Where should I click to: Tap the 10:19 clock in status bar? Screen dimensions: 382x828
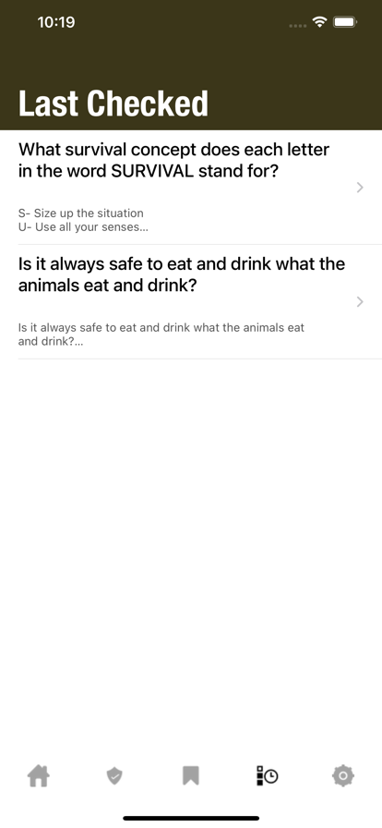tap(56, 22)
